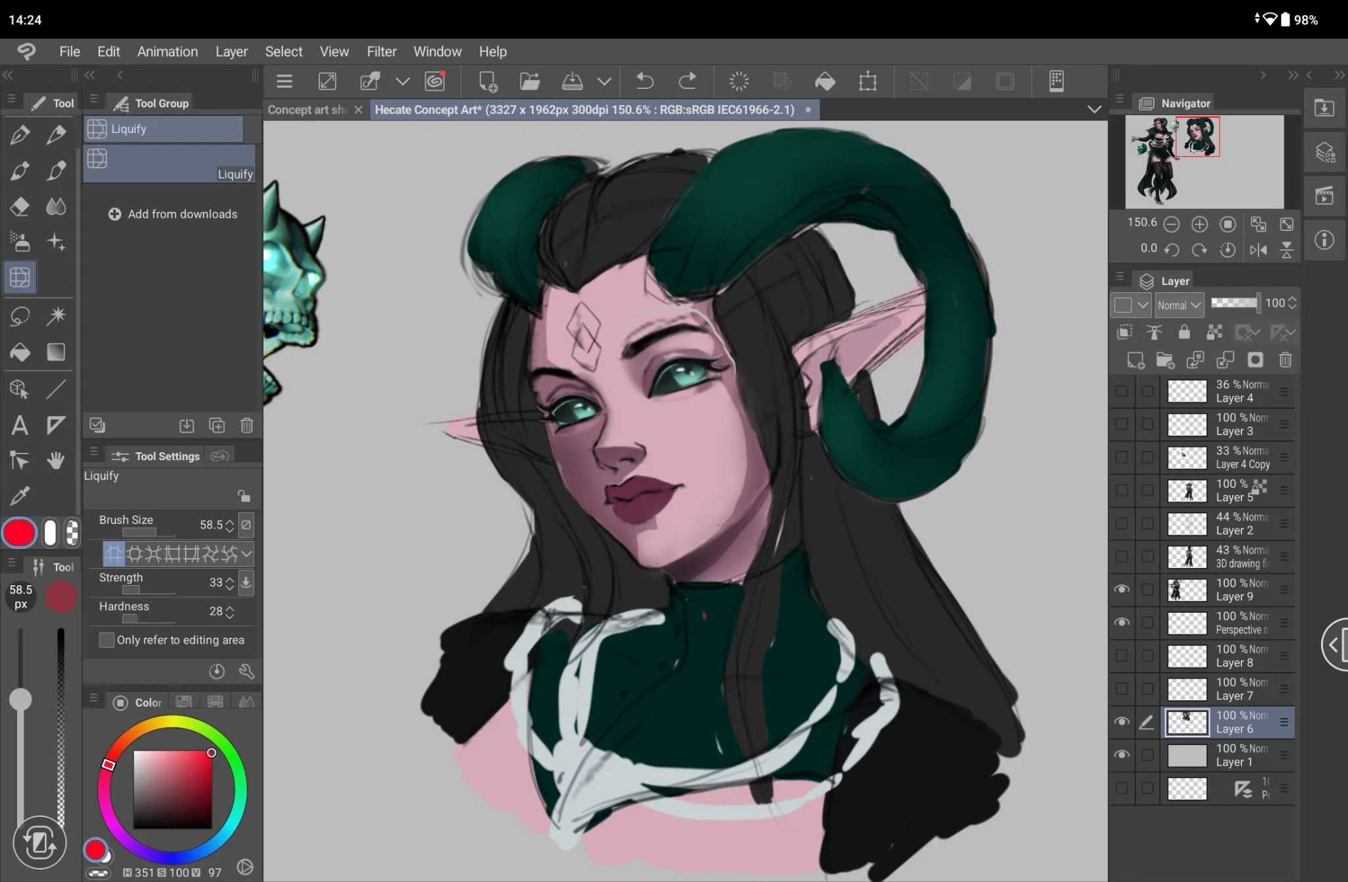Open the dropdown arrow next to the edit-canvas icon

click(x=402, y=82)
